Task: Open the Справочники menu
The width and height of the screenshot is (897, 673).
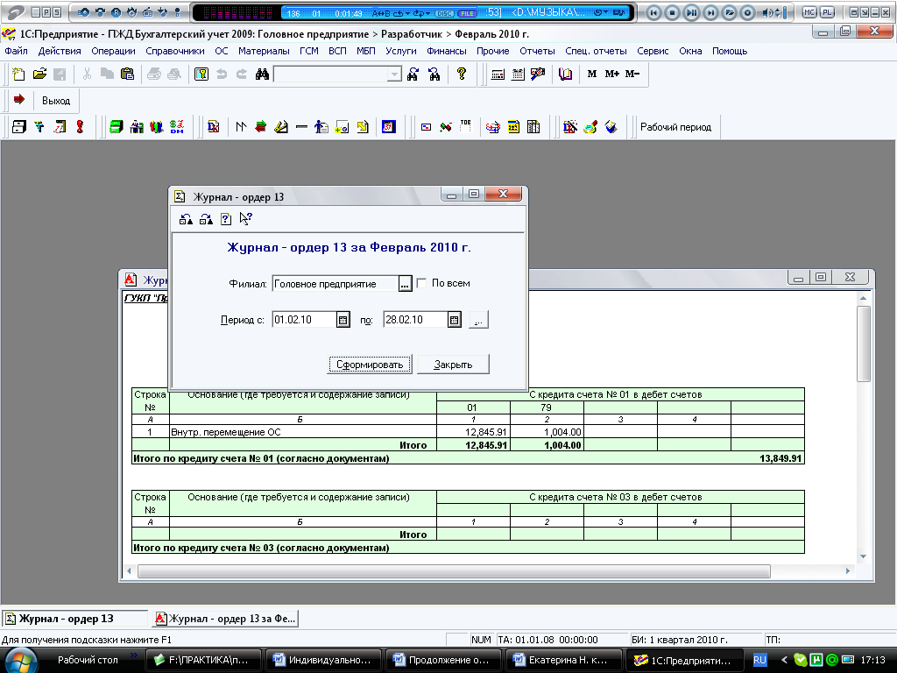Action: [x=175, y=51]
